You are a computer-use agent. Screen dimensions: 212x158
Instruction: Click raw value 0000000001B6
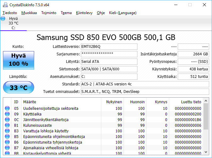point(188,120)
